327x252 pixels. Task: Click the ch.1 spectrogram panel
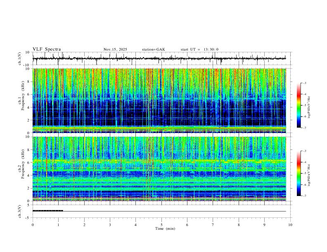(159, 100)
